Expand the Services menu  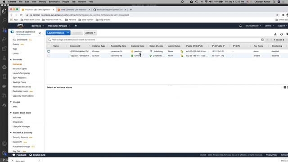[38, 26]
